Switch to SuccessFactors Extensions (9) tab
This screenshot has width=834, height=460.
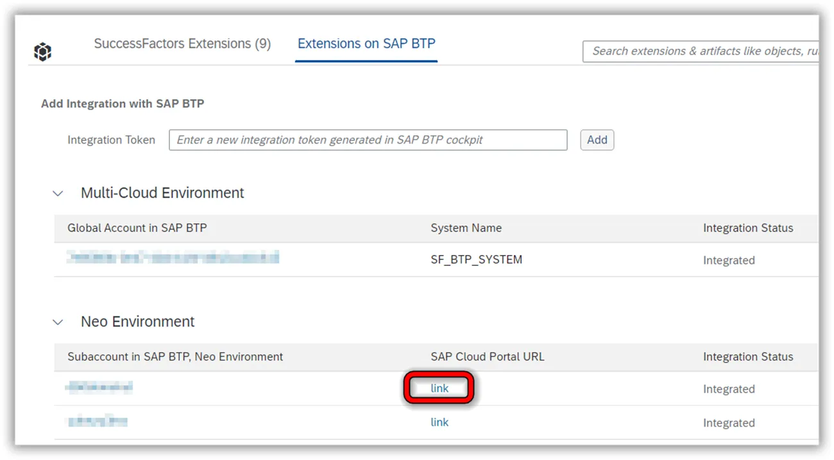click(x=182, y=44)
